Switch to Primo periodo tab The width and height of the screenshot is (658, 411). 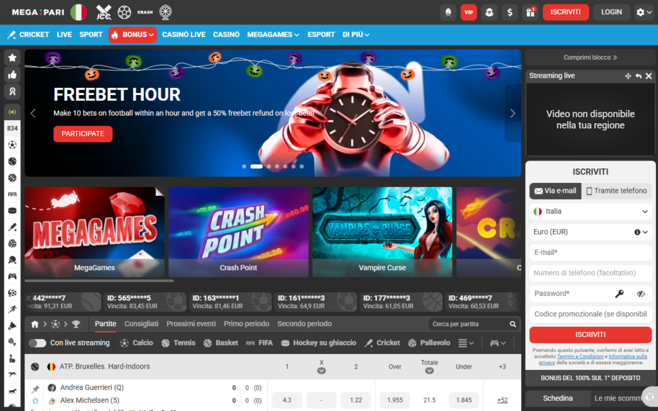(x=246, y=324)
